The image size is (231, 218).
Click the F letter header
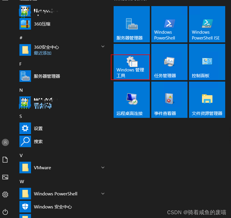tap(21, 64)
